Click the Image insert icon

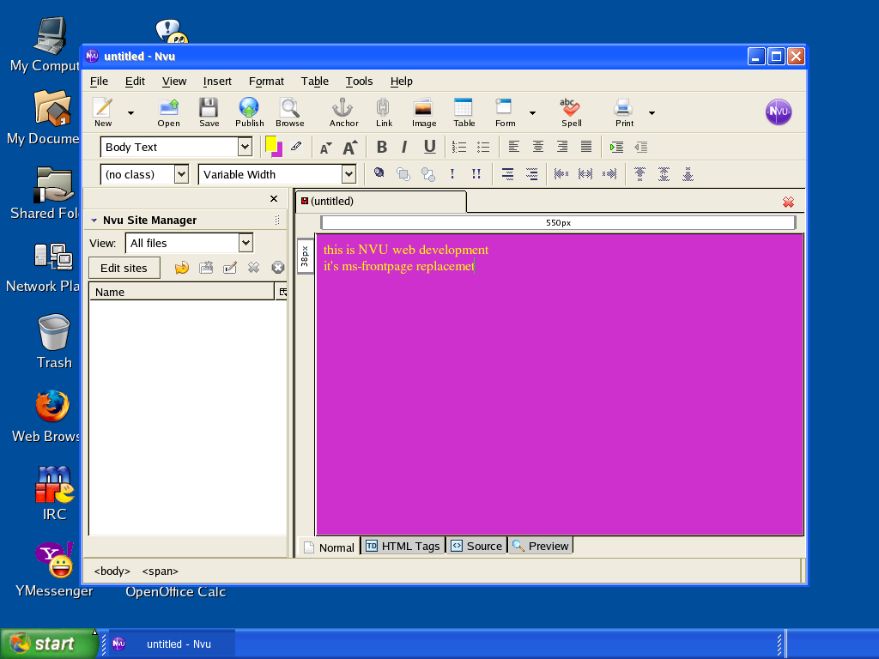(423, 112)
